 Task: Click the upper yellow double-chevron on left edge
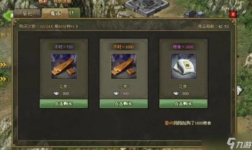click(x=3, y=65)
